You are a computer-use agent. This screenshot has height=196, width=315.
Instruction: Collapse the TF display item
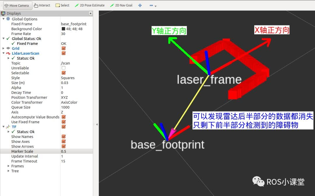pos(3,126)
